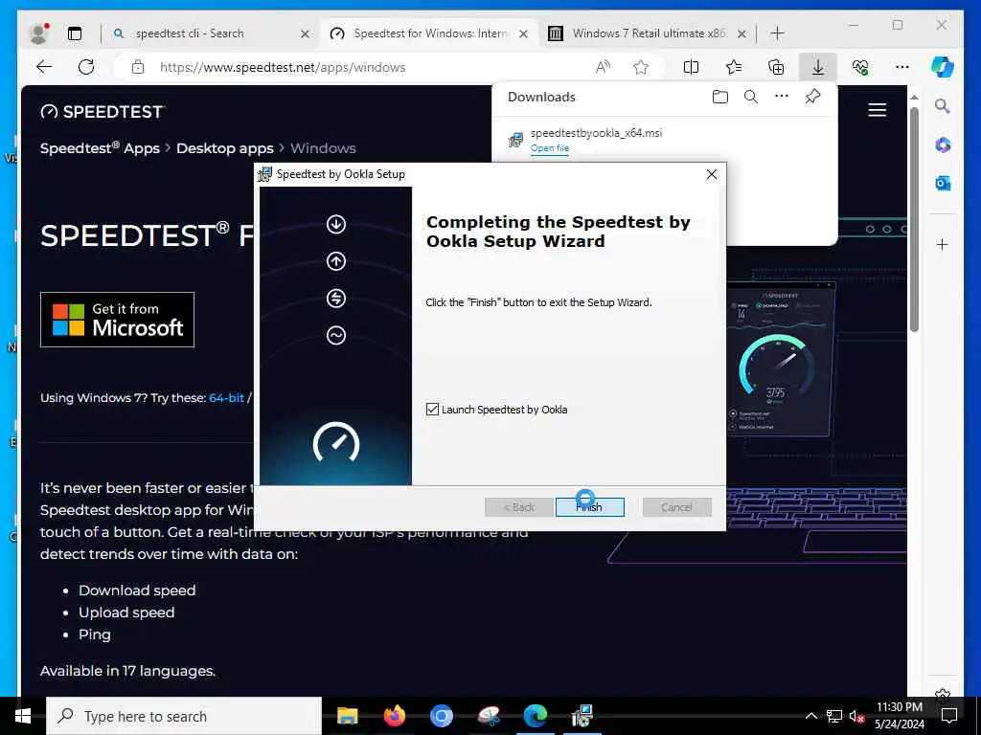The image size is (981, 735).
Task: Open file link for speedtestbyookla_x64.msi
Action: [549, 148]
